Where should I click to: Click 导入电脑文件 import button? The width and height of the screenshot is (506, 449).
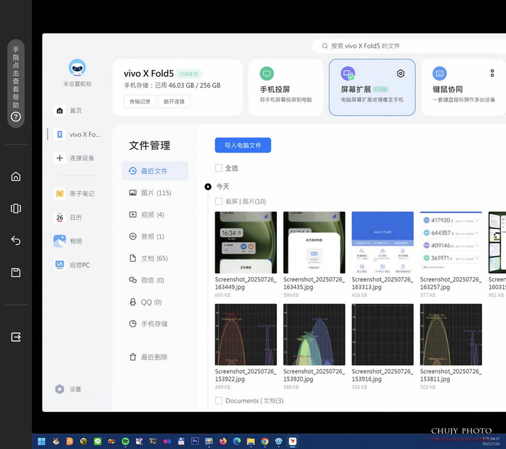click(x=243, y=145)
